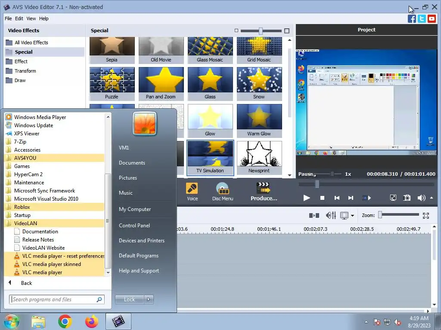Open Devices and Printers link
The width and height of the screenshot is (441, 330).
click(141, 241)
